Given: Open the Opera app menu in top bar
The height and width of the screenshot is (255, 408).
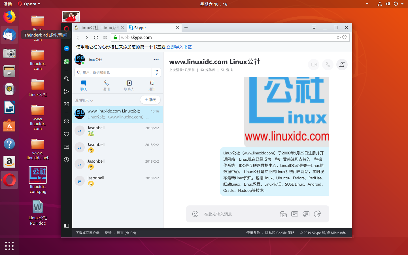Looking at the screenshot, I should 29,4.
